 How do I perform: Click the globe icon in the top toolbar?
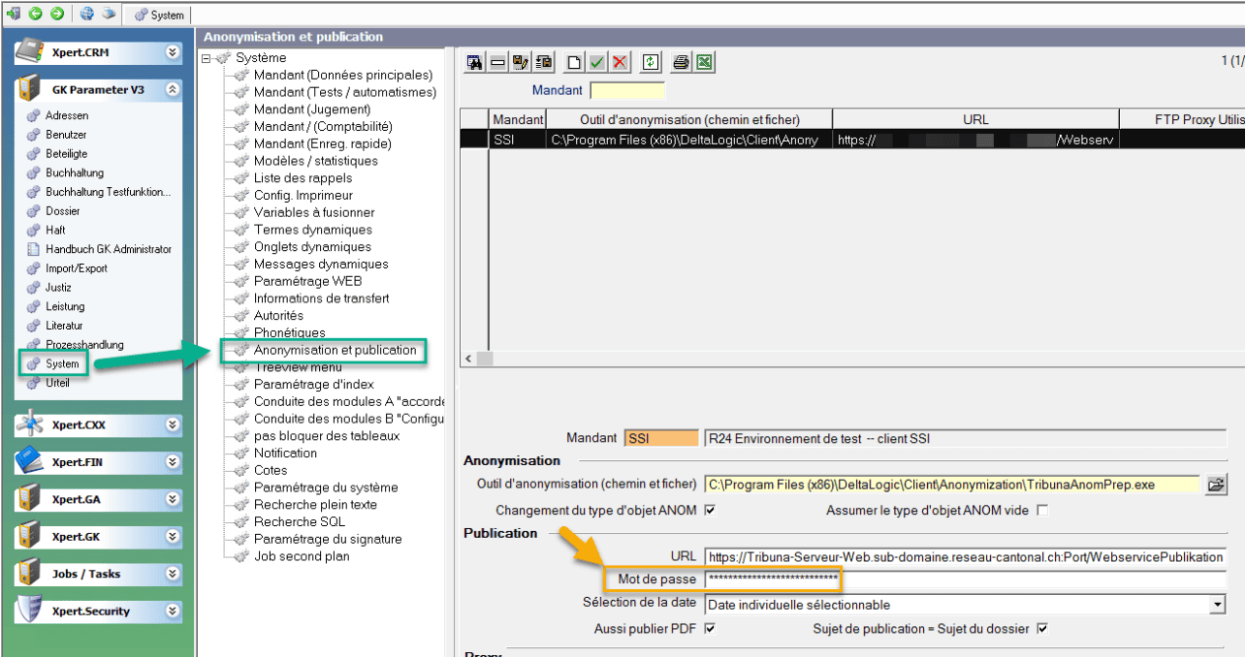(x=86, y=15)
